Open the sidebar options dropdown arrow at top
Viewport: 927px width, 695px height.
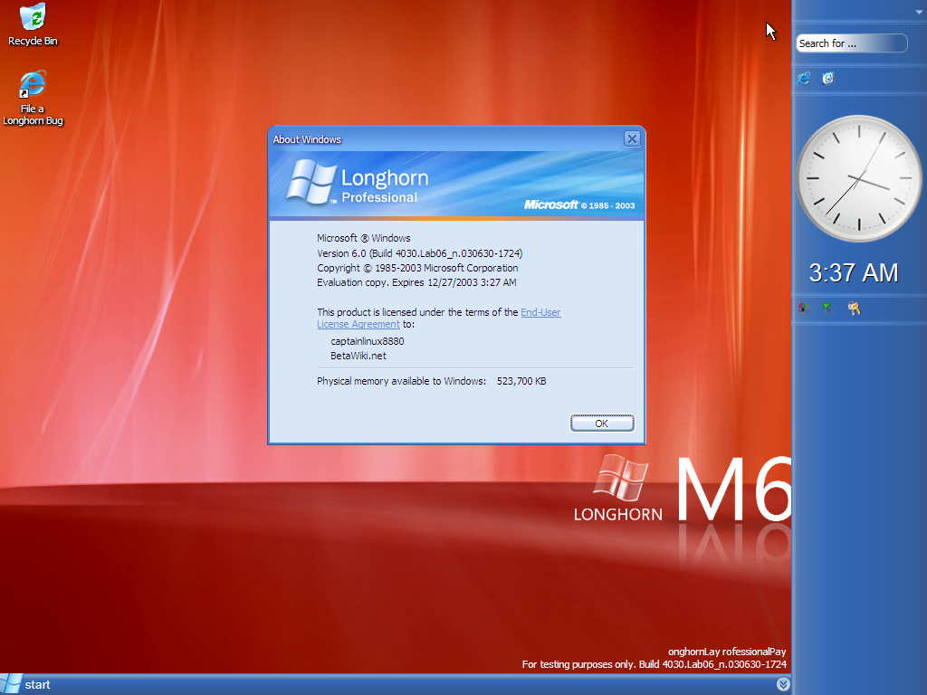click(920, 11)
